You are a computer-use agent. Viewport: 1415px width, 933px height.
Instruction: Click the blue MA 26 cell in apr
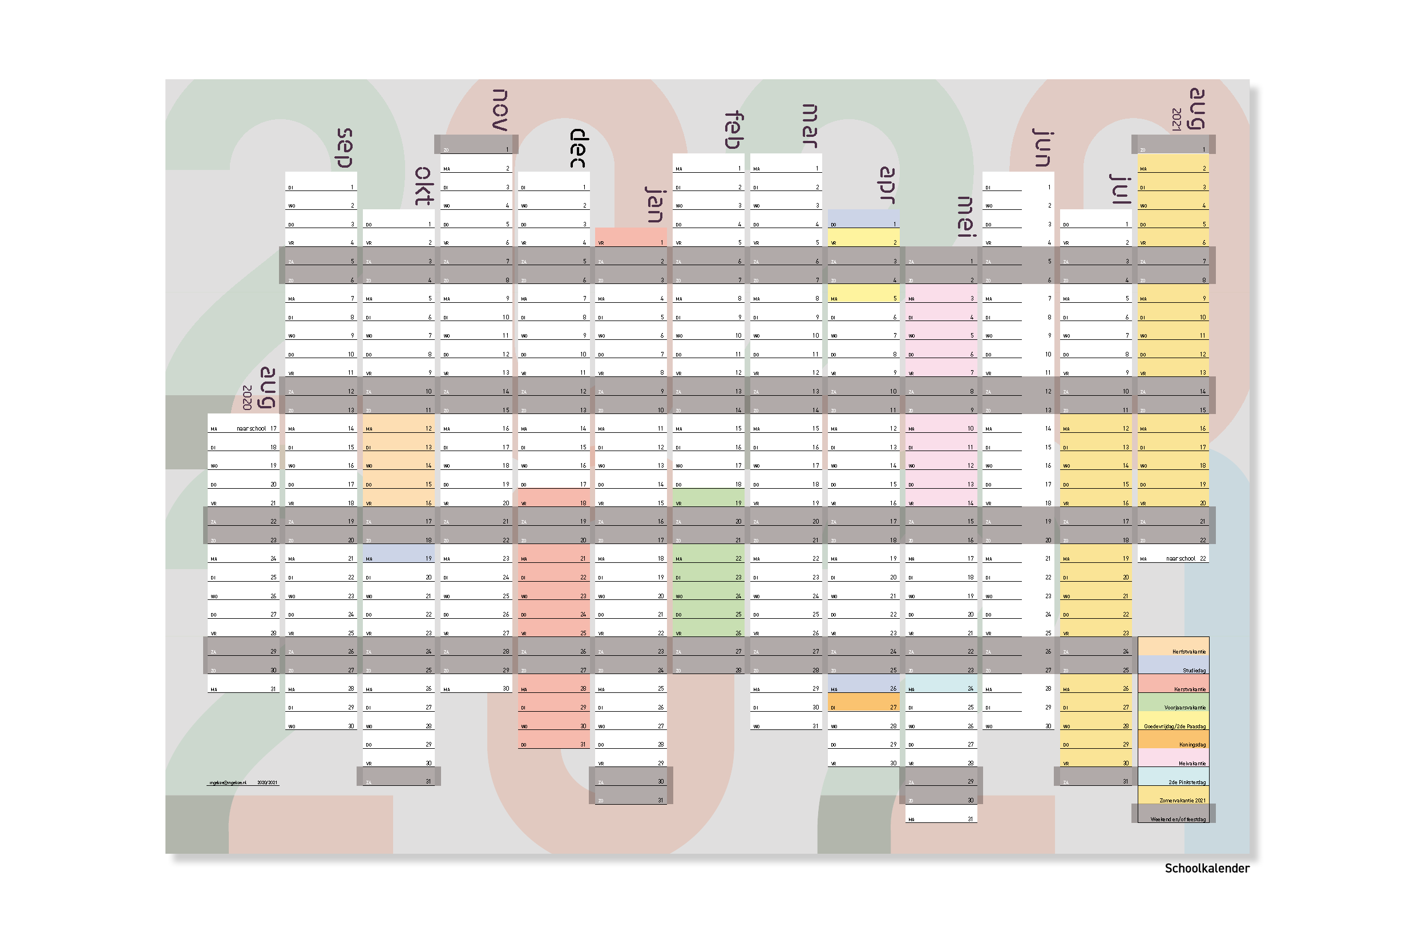click(x=863, y=684)
